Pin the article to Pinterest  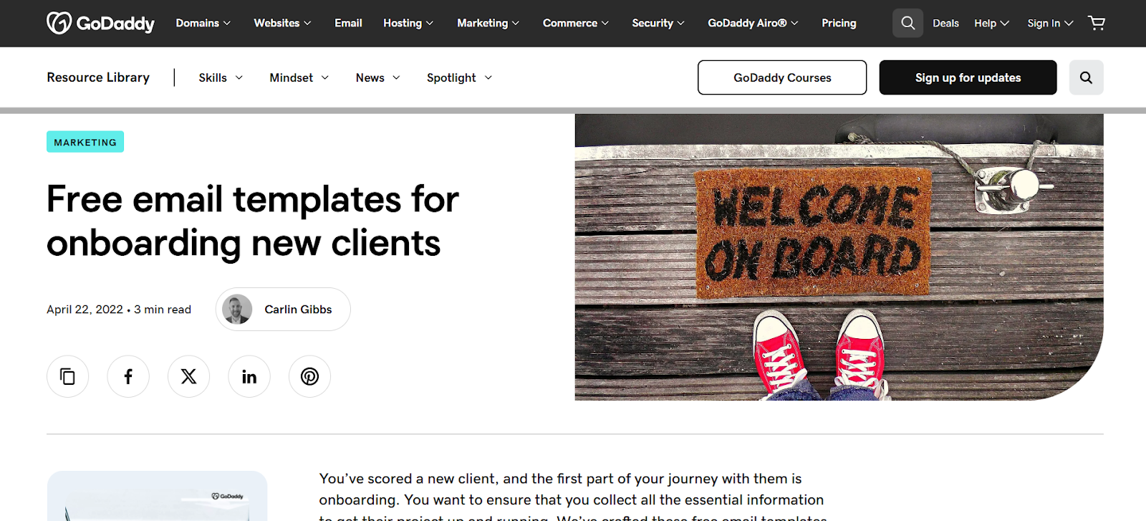[x=309, y=376]
